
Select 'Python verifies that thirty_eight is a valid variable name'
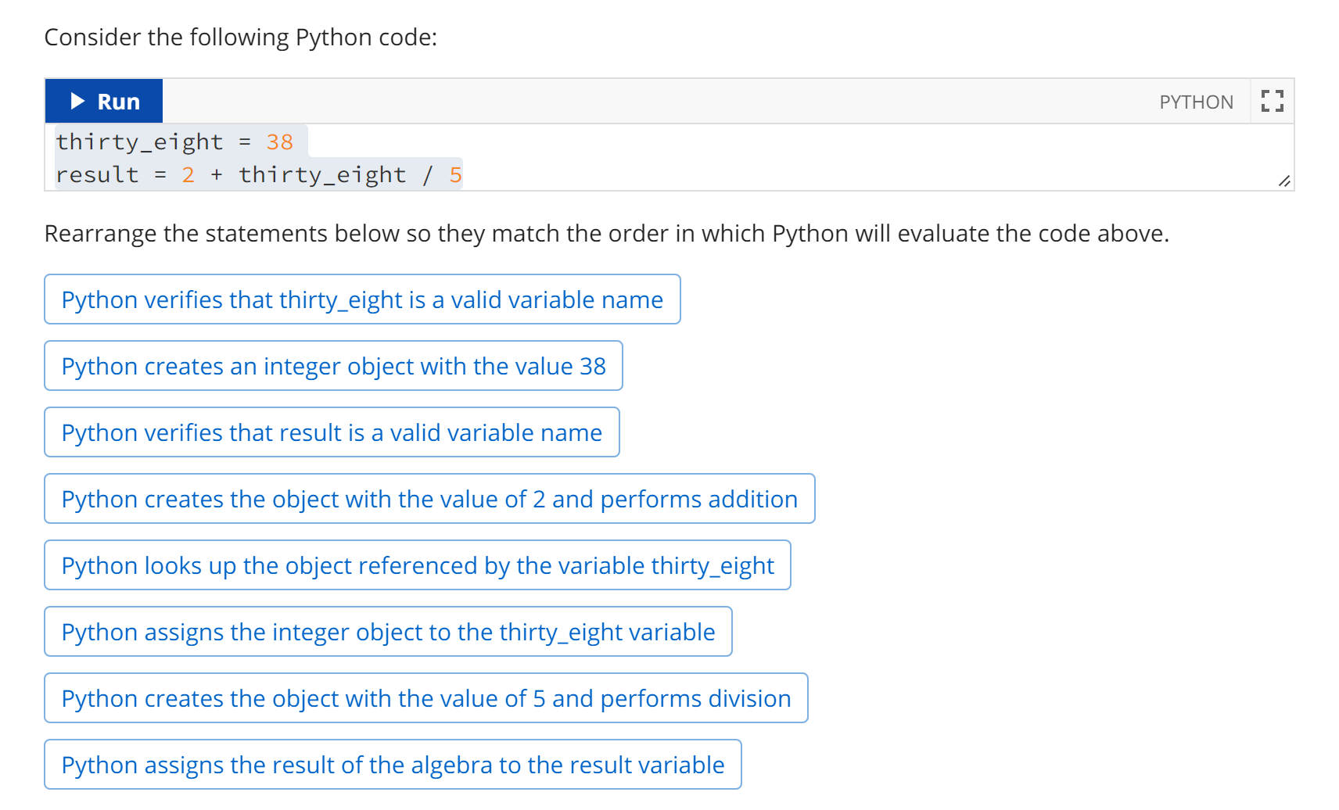362,299
